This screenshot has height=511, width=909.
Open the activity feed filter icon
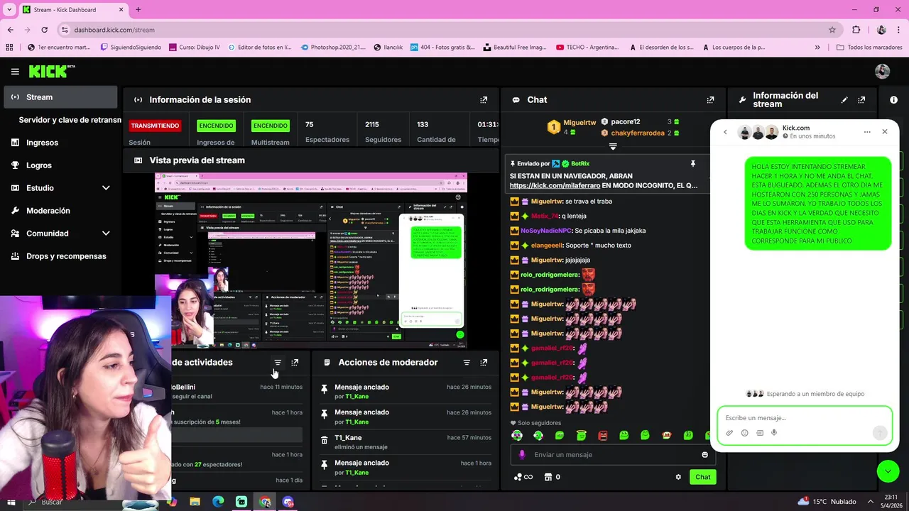pos(278,363)
